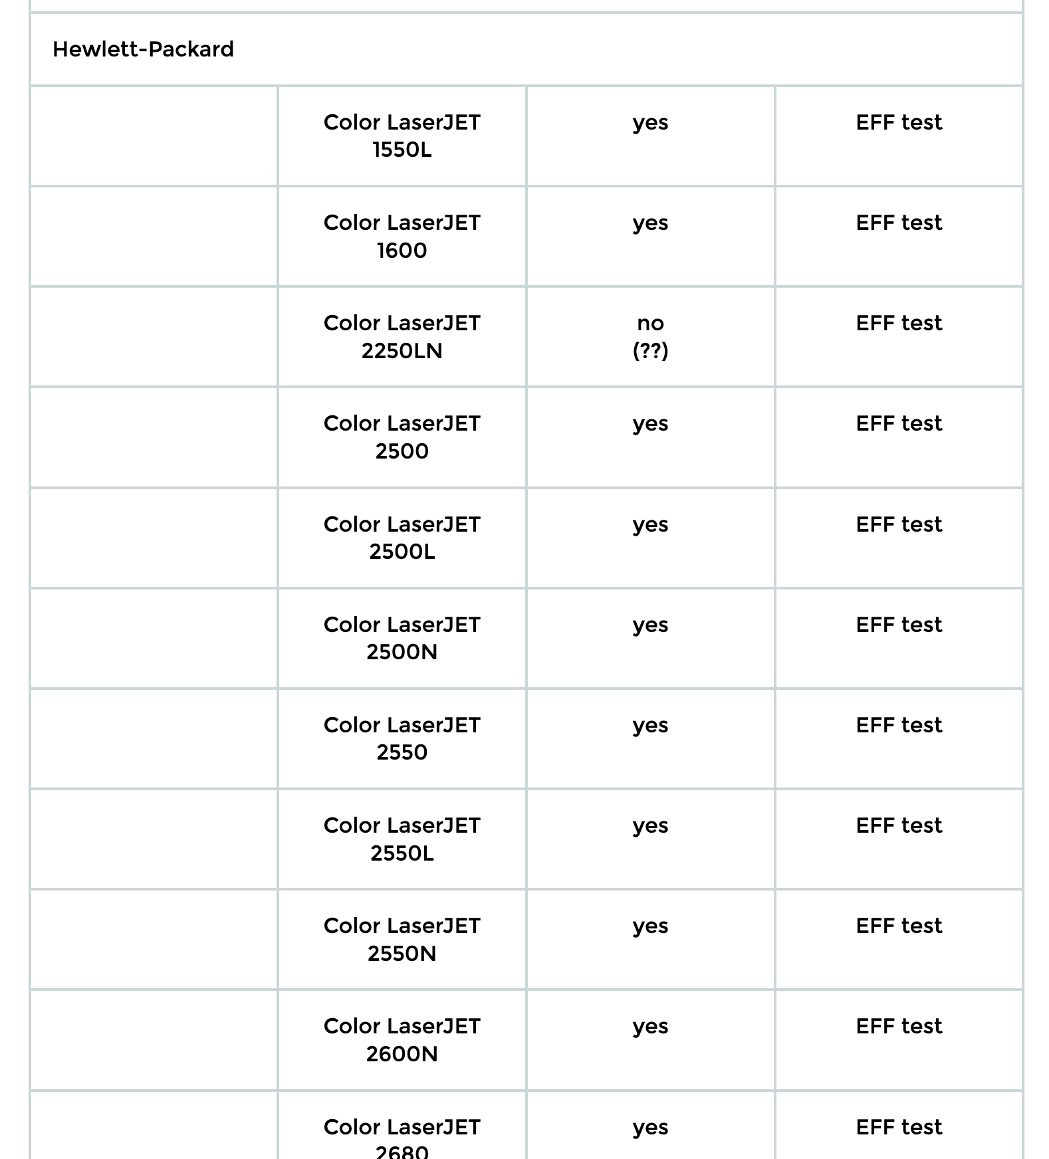Click 'yes' in the 2600N row

click(x=650, y=1027)
